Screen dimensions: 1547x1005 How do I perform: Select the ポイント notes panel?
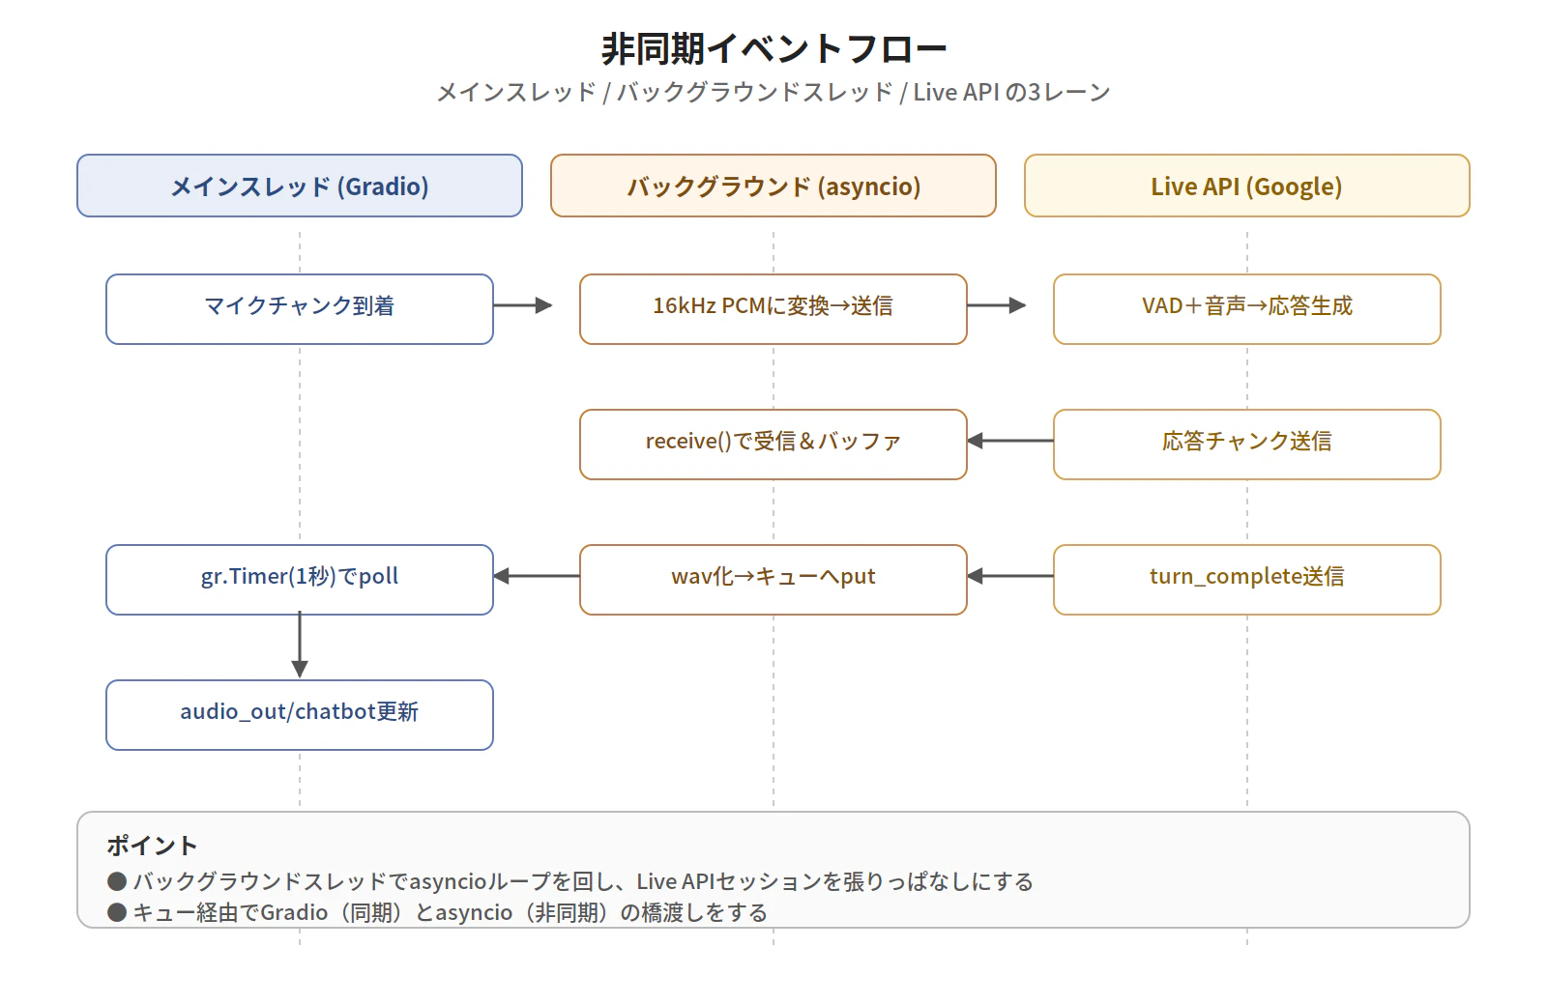(773, 870)
